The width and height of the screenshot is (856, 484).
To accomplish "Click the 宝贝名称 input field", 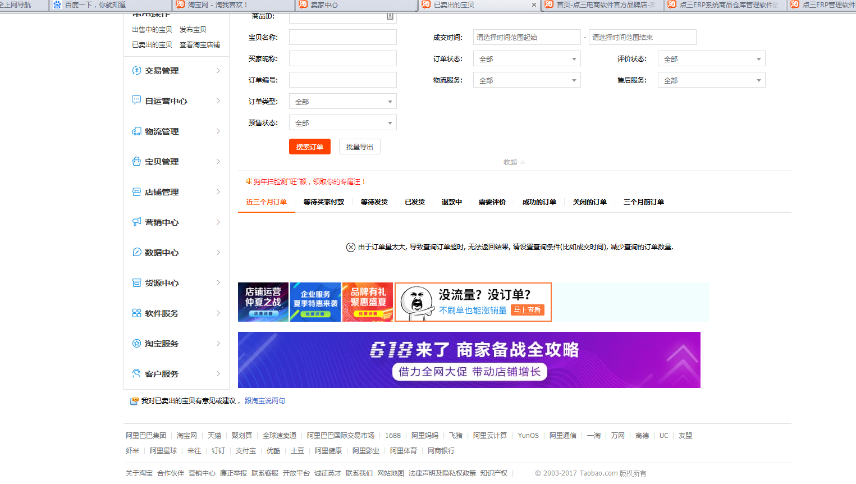I will coord(343,38).
